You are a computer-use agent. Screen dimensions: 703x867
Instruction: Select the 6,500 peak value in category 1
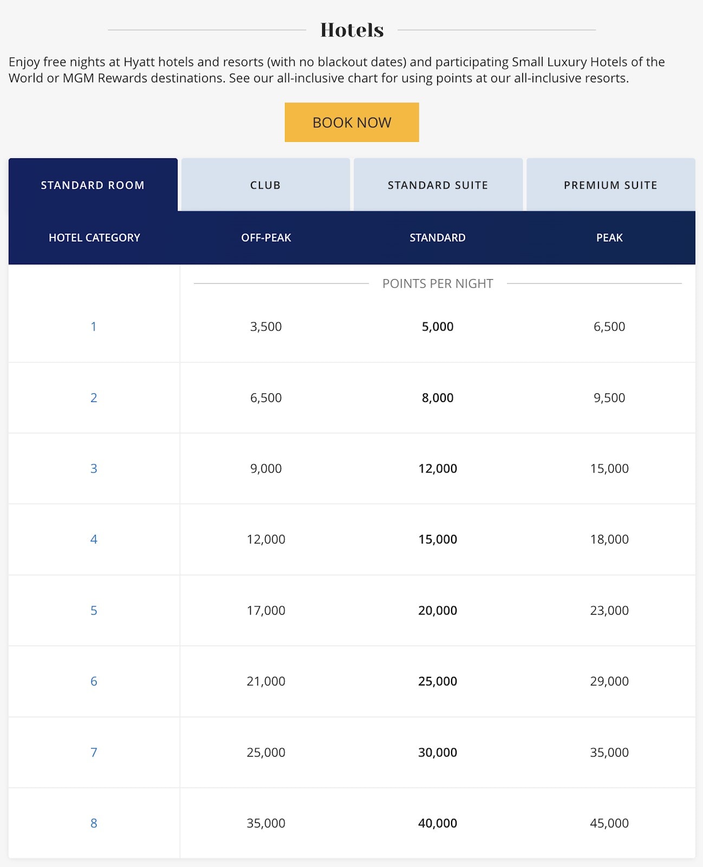pyautogui.click(x=609, y=327)
